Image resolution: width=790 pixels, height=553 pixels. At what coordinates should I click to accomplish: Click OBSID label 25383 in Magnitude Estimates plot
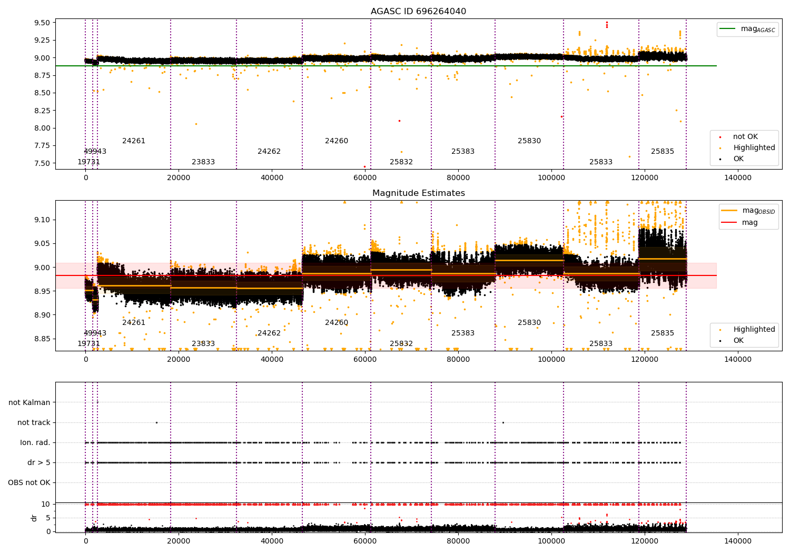(x=463, y=333)
